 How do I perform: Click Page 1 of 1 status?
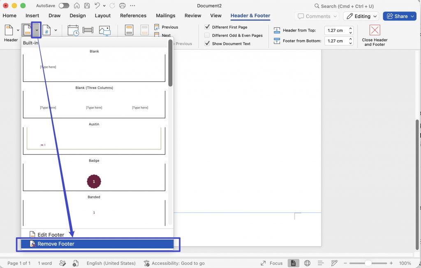(19, 263)
